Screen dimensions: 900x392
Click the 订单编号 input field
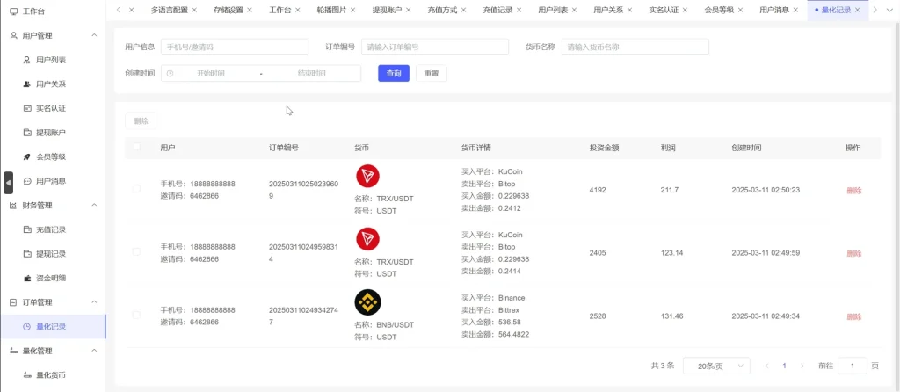click(x=434, y=47)
